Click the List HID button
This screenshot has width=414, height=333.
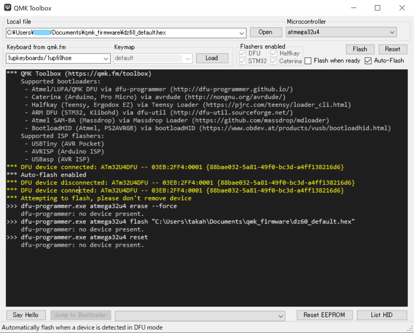(x=382, y=315)
